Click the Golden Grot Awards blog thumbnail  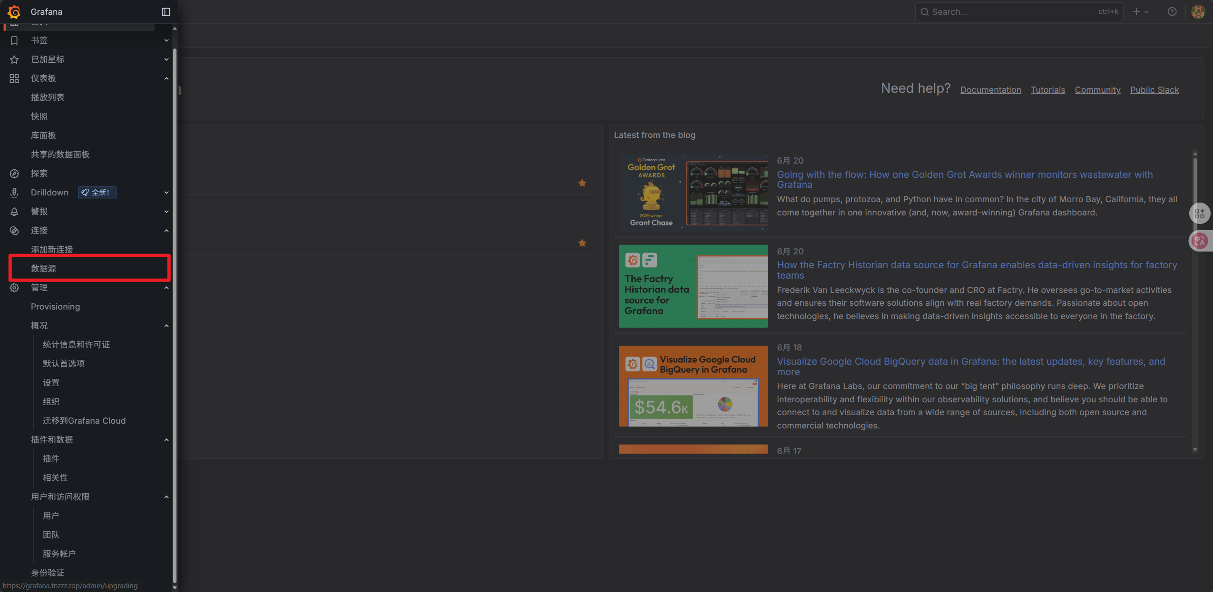coord(693,193)
